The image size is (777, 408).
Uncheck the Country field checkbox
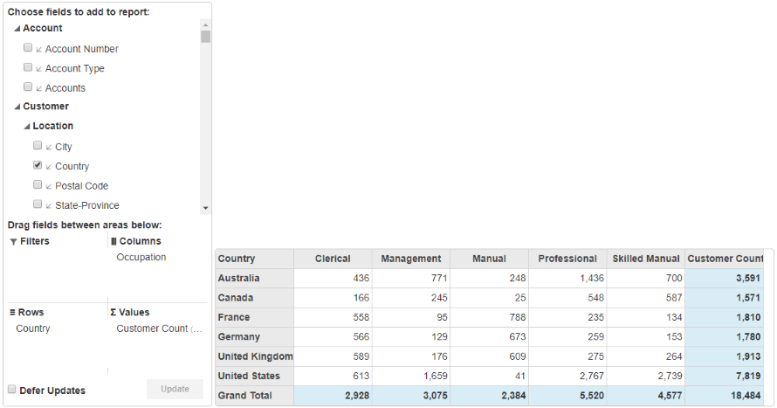(x=38, y=165)
